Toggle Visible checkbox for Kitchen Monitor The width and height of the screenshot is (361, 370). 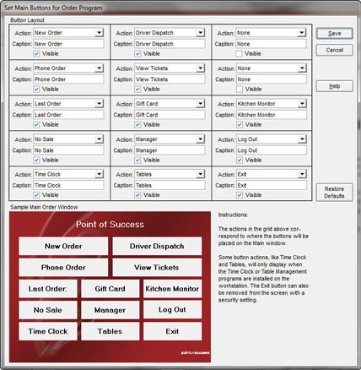[240, 124]
